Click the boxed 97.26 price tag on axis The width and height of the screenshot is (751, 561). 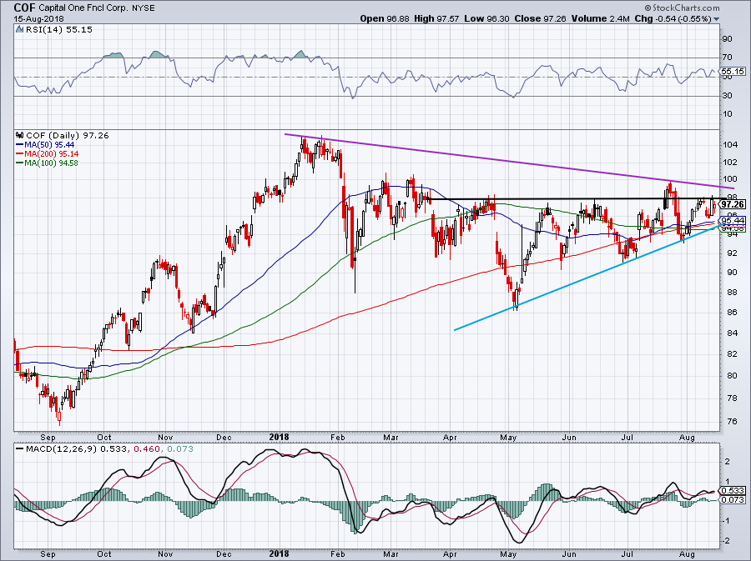coord(733,204)
